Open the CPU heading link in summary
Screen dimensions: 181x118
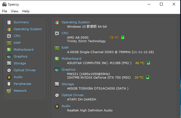click(x=65, y=33)
